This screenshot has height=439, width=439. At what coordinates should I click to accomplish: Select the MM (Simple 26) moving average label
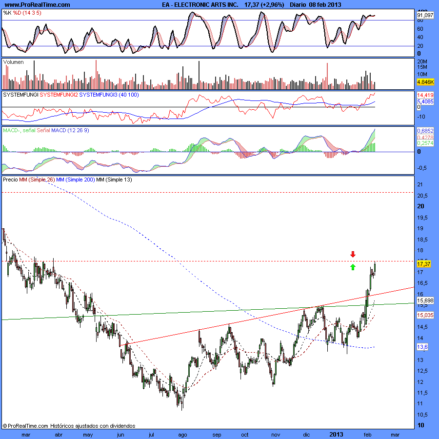point(37,180)
